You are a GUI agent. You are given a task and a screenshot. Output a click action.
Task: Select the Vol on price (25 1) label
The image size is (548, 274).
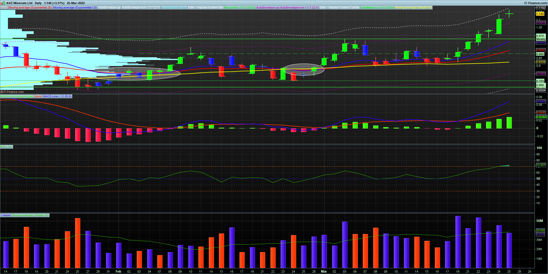(x=174, y=7)
